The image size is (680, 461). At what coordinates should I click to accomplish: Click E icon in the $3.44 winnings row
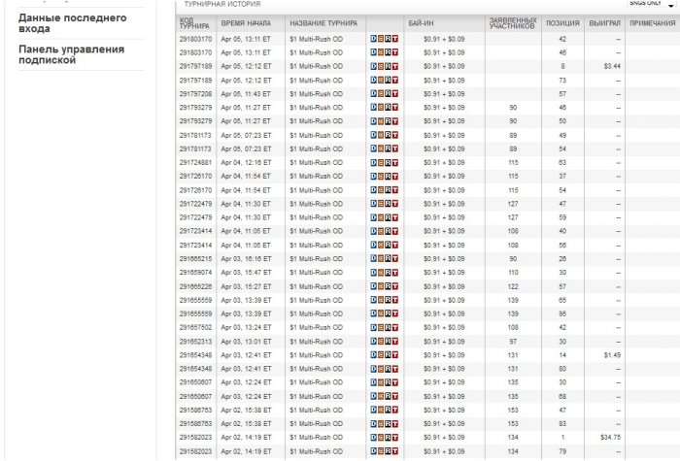click(381, 66)
